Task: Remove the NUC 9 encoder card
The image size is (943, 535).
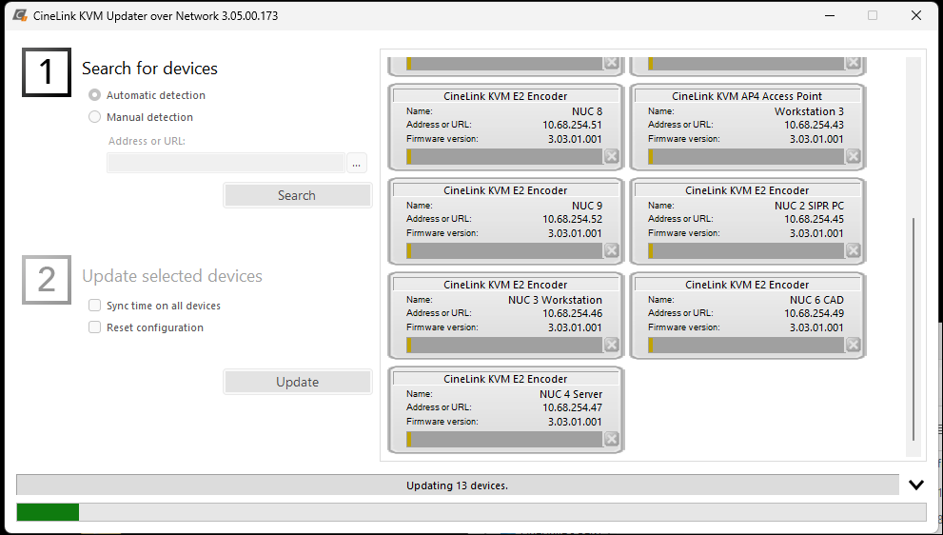Action: coord(611,250)
